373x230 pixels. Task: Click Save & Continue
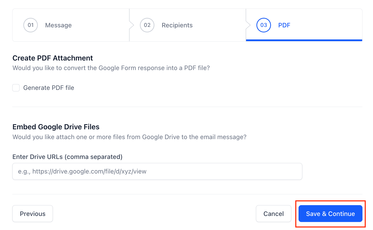point(330,214)
